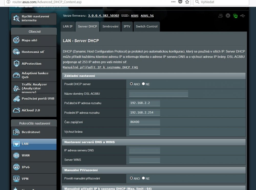Click the ASUS_5G SSID link
Image resolution: width=256 pixels, height=190 pixels.
point(147,16)
